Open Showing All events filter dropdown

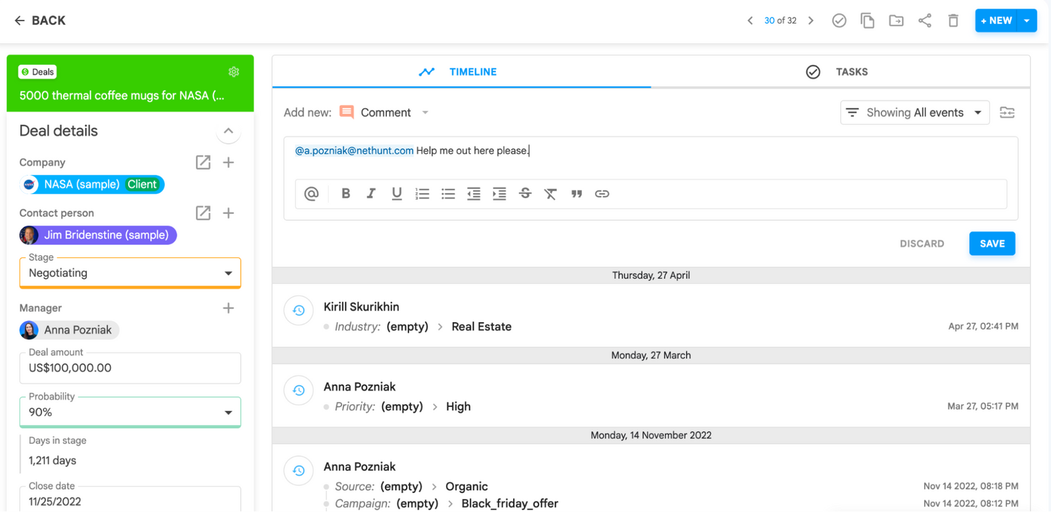914,113
